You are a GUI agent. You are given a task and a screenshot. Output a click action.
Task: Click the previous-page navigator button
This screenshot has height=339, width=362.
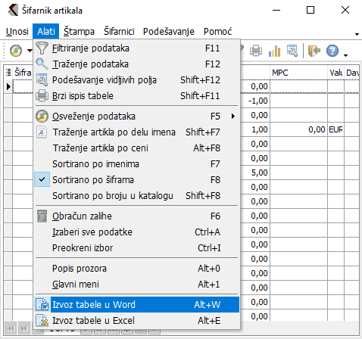pos(24,328)
